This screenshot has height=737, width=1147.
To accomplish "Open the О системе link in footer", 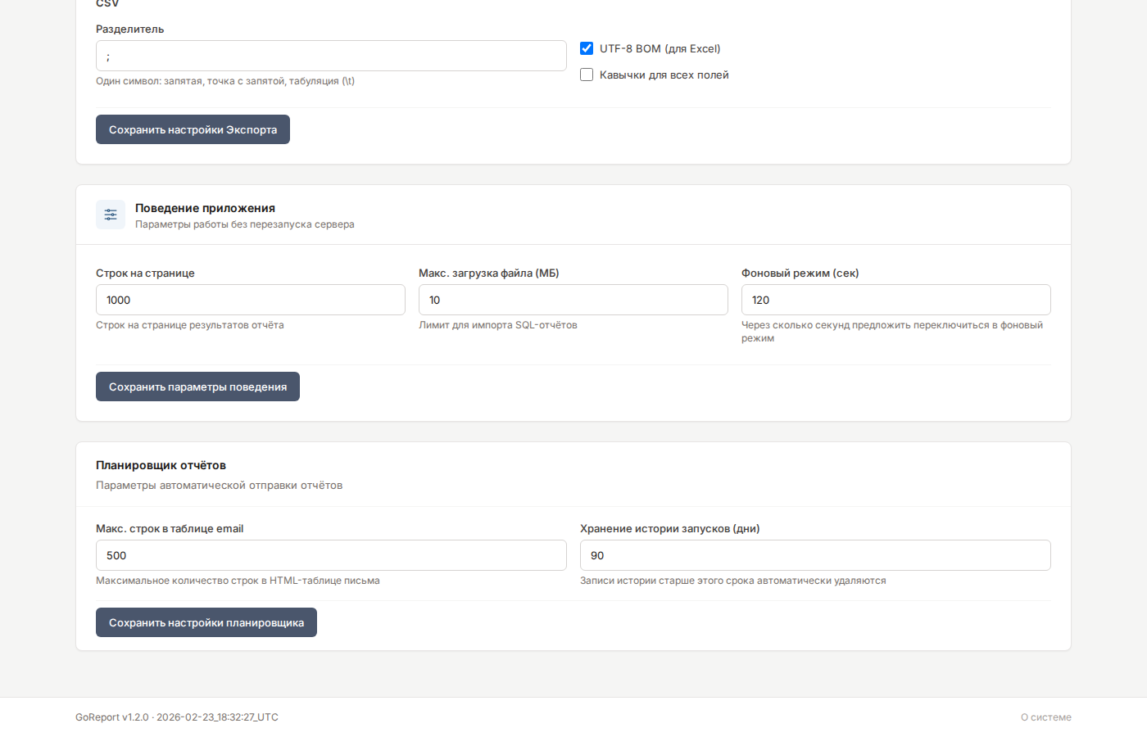I will [1045, 717].
